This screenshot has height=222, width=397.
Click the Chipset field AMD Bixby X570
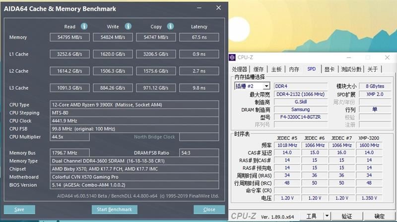(134, 169)
